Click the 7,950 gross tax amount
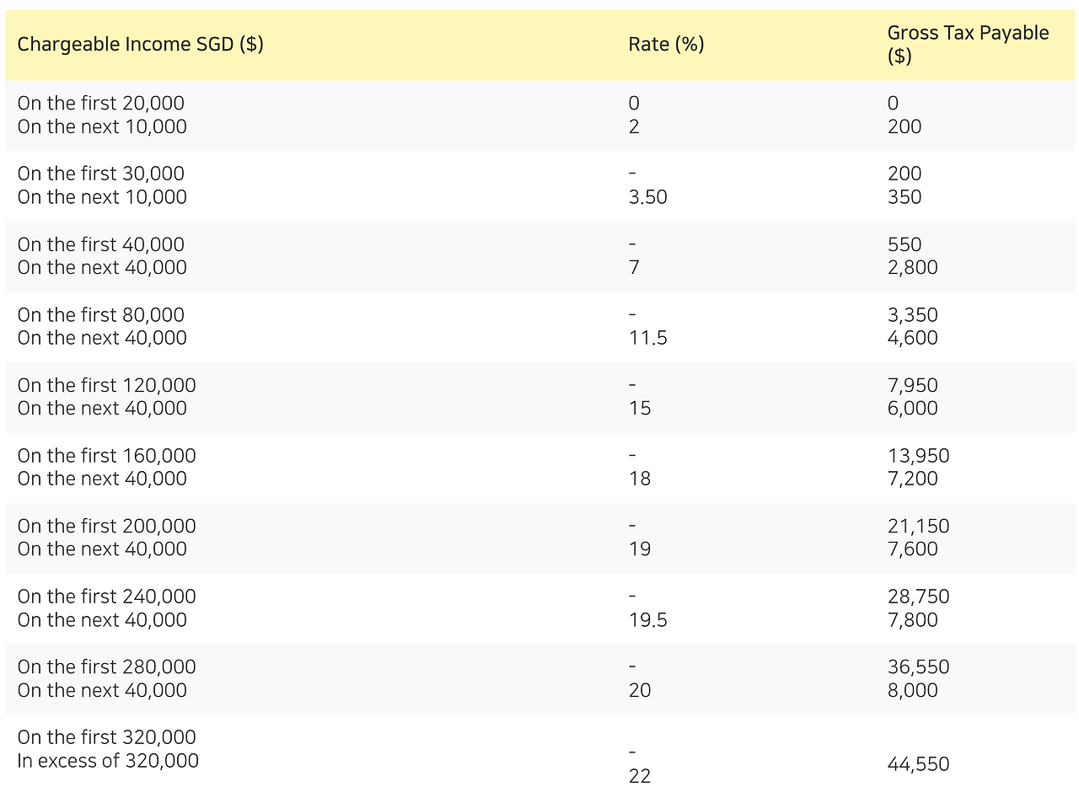This screenshot has height=803, width=1079. coord(912,385)
